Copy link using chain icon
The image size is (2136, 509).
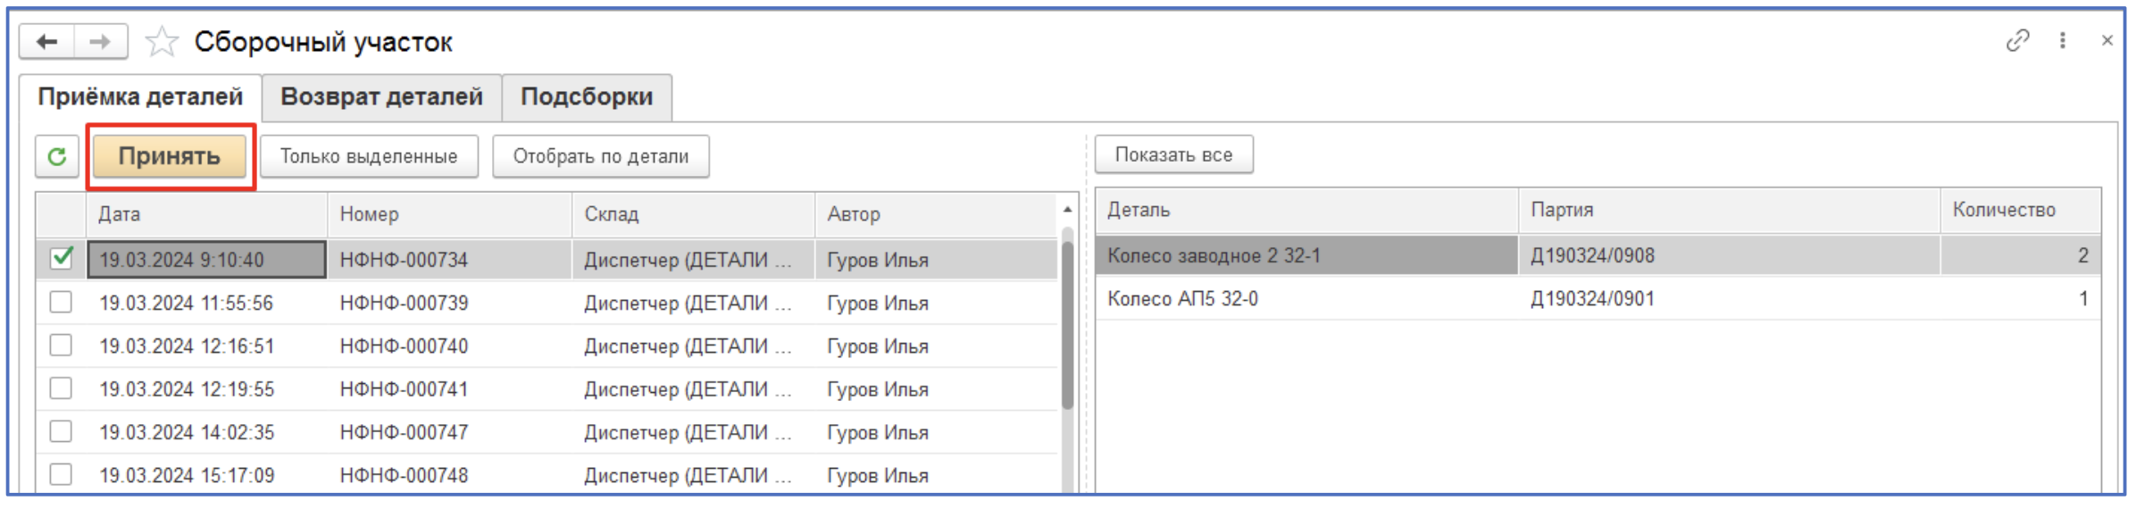tap(2017, 40)
